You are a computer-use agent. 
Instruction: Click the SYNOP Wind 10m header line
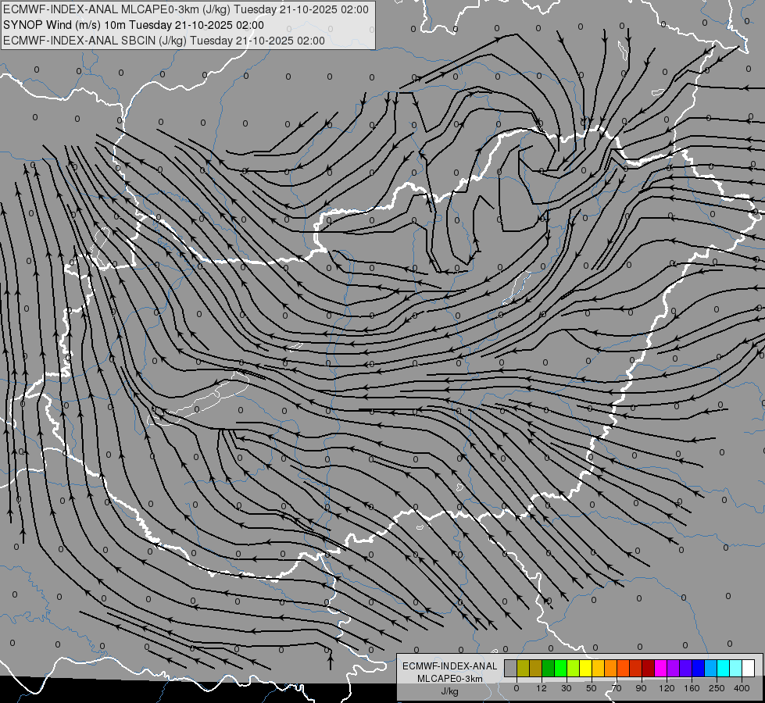tap(134, 25)
